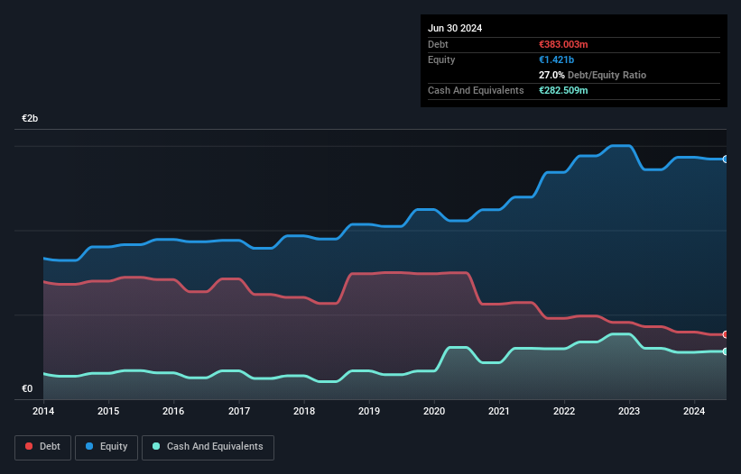Select the 2014 axis label
Screen dimensions: 741x474
tap(43, 411)
